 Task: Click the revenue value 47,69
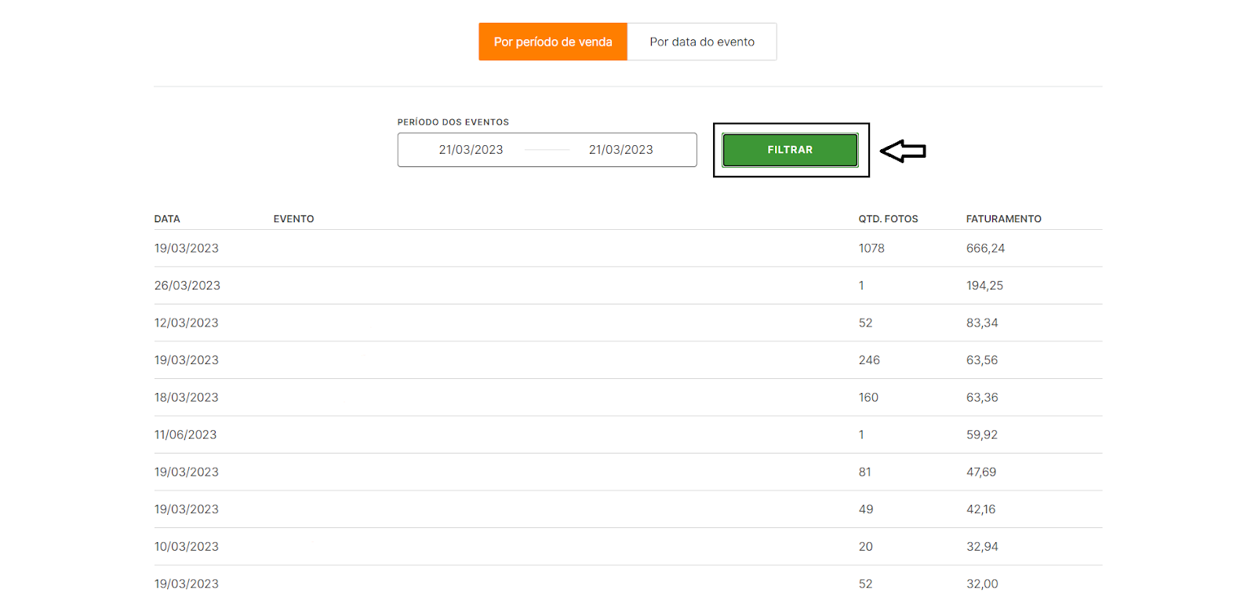[x=980, y=472]
